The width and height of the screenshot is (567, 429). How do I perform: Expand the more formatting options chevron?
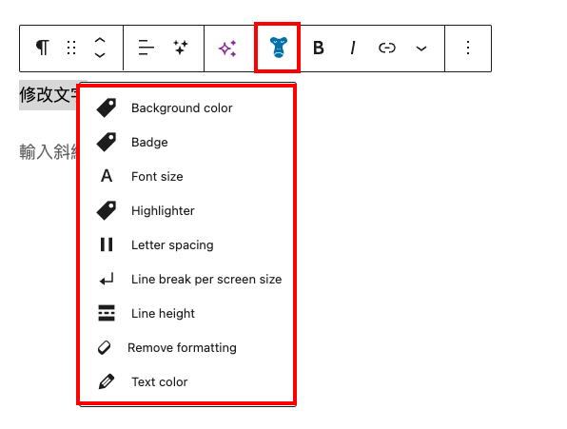[421, 49]
